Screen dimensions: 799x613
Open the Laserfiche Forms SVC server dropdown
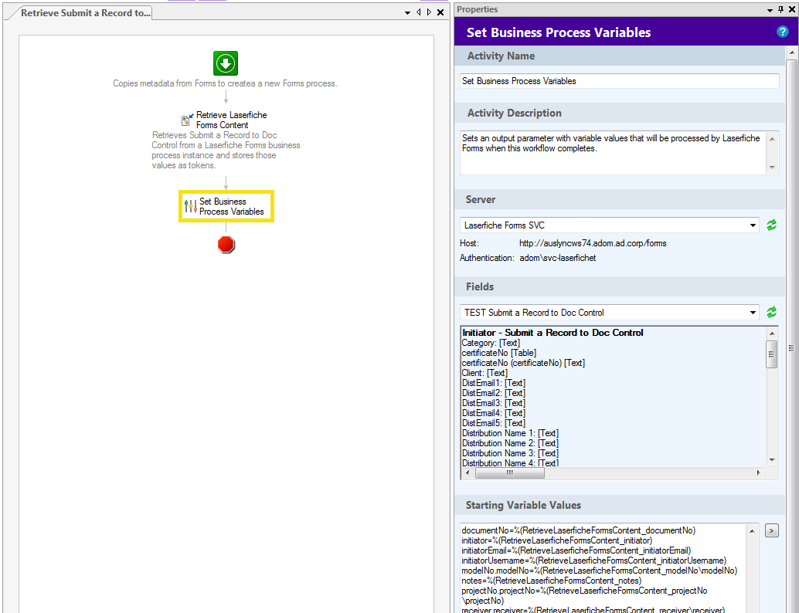point(753,225)
